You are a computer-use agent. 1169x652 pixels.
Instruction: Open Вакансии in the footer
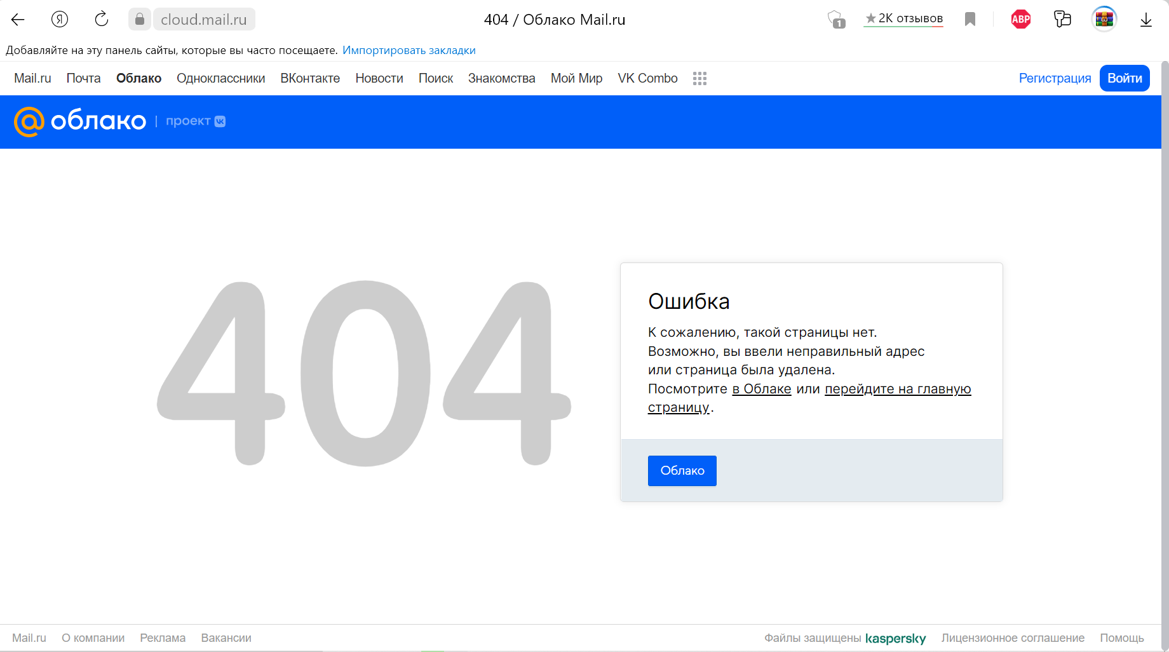(226, 638)
